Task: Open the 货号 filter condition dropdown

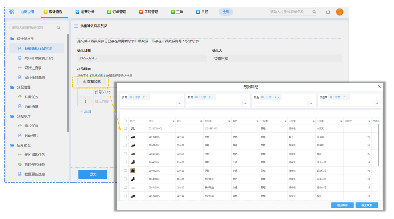Action: tap(139, 97)
